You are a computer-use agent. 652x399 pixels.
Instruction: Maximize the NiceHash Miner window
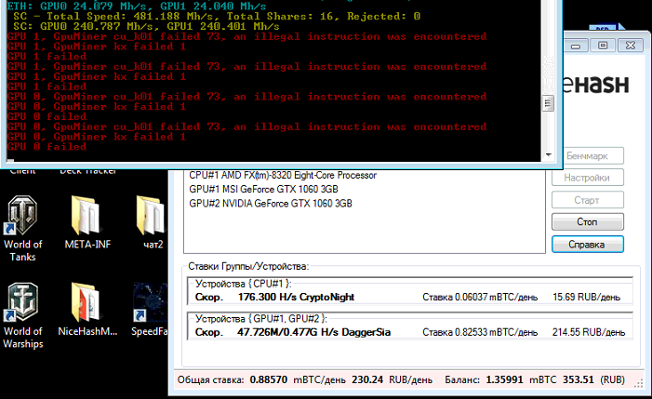coord(603,46)
